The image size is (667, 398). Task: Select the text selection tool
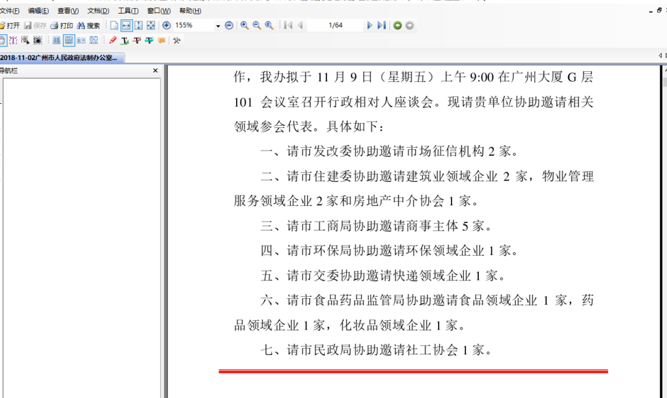[x=13, y=40]
